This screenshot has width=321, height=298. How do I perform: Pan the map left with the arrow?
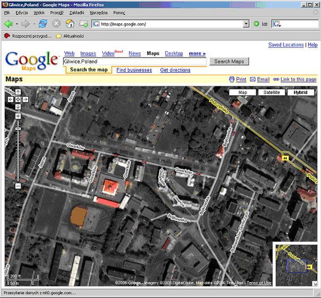[11, 99]
